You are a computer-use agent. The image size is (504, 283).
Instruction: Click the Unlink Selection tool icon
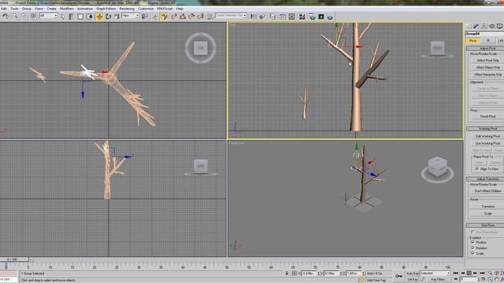(x=24, y=17)
